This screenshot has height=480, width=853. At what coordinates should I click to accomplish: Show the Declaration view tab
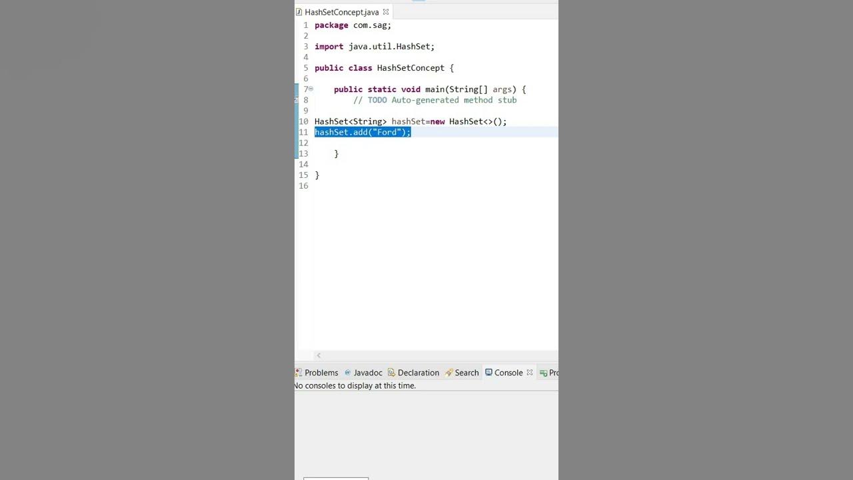pyautogui.click(x=413, y=373)
